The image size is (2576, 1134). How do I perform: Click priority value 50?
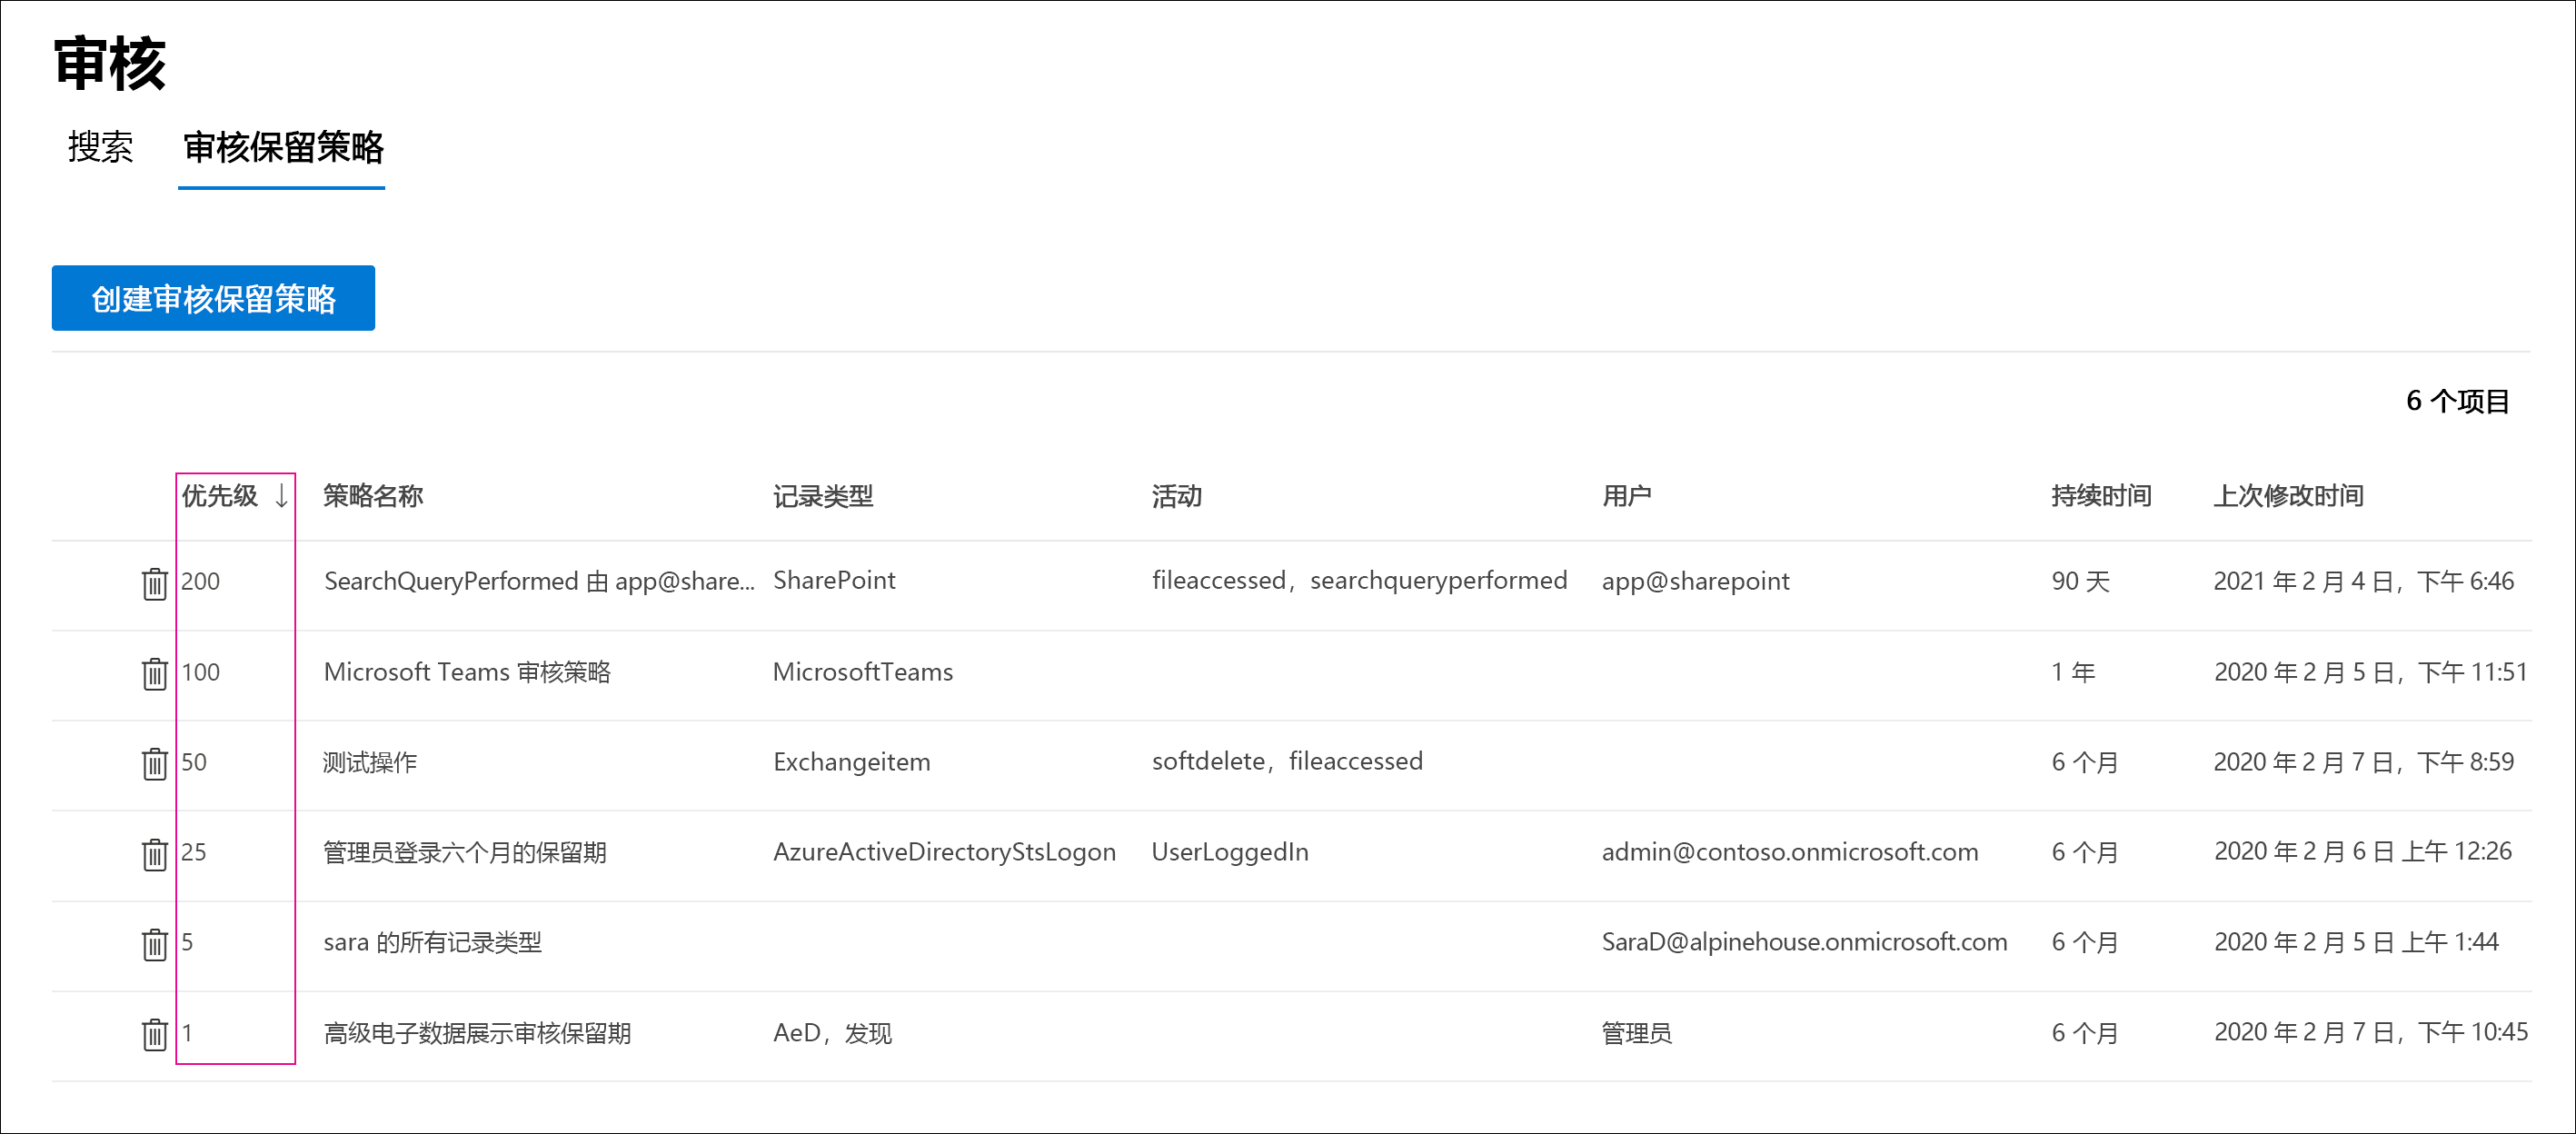coord(194,762)
